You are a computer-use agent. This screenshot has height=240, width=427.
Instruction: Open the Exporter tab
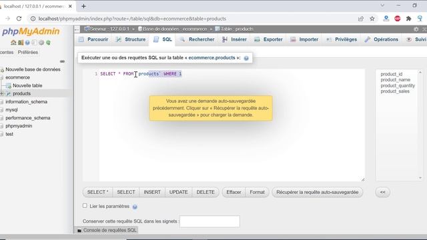[x=269, y=39]
